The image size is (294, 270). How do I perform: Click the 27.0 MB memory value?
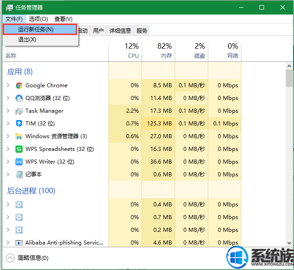pyautogui.click(x=161, y=136)
